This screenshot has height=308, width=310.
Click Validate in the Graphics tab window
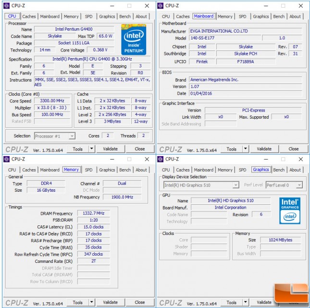[x=264, y=302]
